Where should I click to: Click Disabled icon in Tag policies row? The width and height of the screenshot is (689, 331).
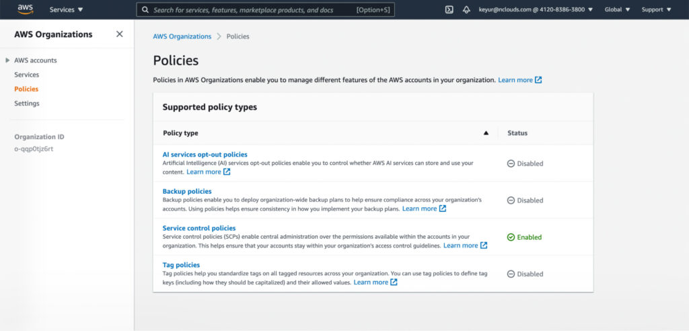tap(511, 274)
